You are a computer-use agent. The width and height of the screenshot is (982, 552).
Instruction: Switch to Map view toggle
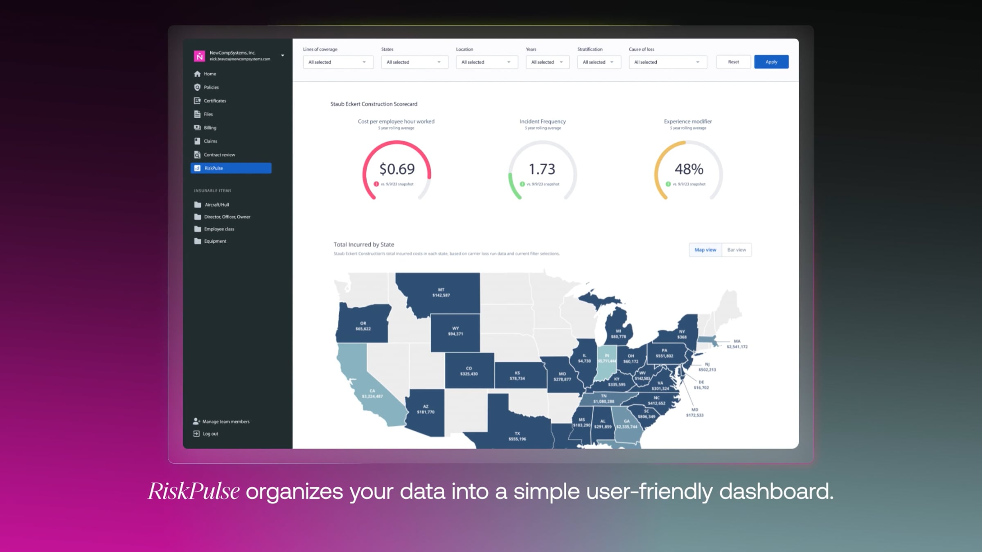tap(705, 250)
